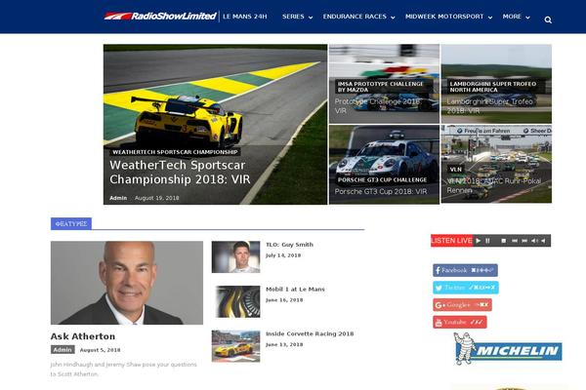Open the Inside Corvette Racing 2018 thumbnail
Viewport: 586px width, 390px height.
(x=235, y=346)
